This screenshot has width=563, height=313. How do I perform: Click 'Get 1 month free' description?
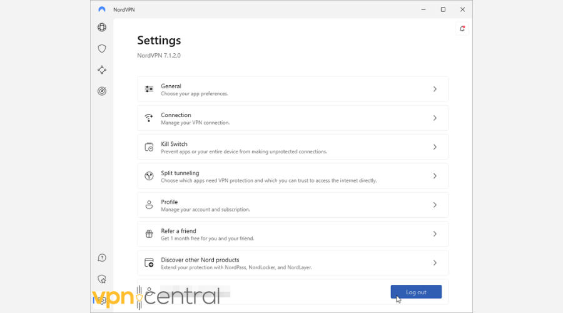(208, 239)
